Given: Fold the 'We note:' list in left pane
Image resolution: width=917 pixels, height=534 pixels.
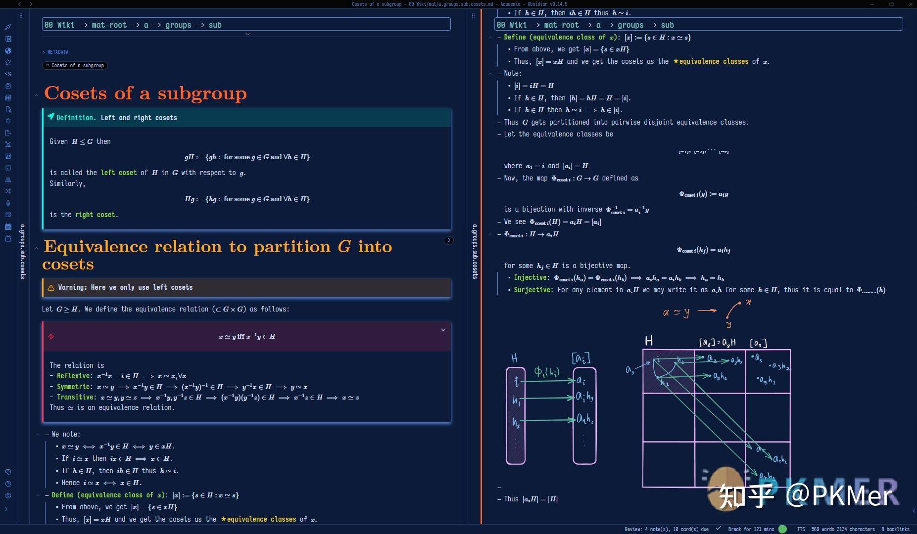Looking at the screenshot, I should (38, 435).
